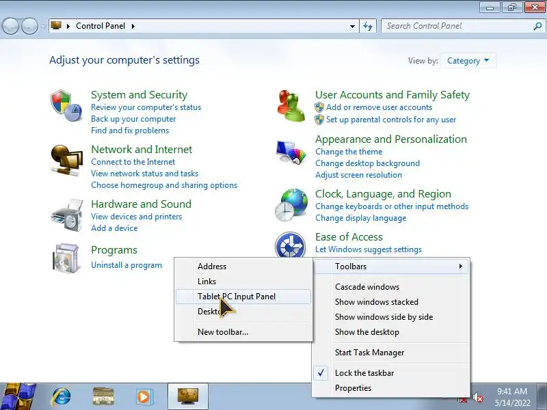Open the Programs heading link
Viewport: 547px width, 410px height.
pyautogui.click(x=114, y=250)
